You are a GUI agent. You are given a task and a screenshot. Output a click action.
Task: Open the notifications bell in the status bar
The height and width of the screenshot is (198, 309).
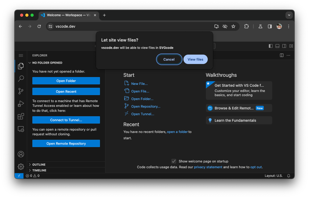tap(288, 176)
